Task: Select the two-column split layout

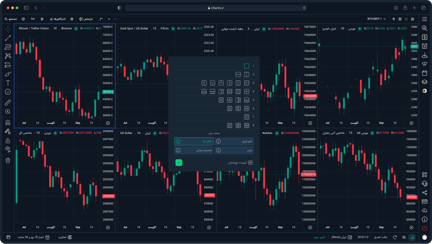Action: tap(247, 74)
